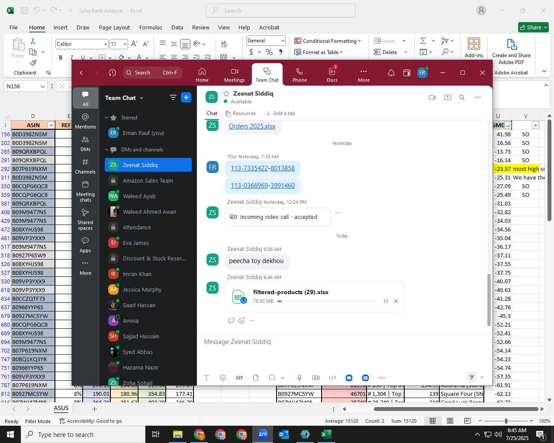Search within the Zeenat Siddiq chat
Screen dimensions: 554x443
point(462,97)
